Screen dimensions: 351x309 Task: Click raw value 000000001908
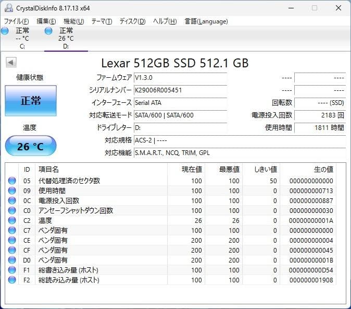click(311, 280)
